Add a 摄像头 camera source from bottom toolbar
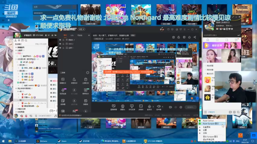 click(123, 107)
